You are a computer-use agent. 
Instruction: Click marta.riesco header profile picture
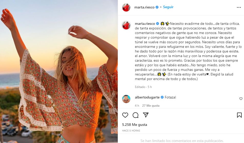pyautogui.click(x=126, y=7)
